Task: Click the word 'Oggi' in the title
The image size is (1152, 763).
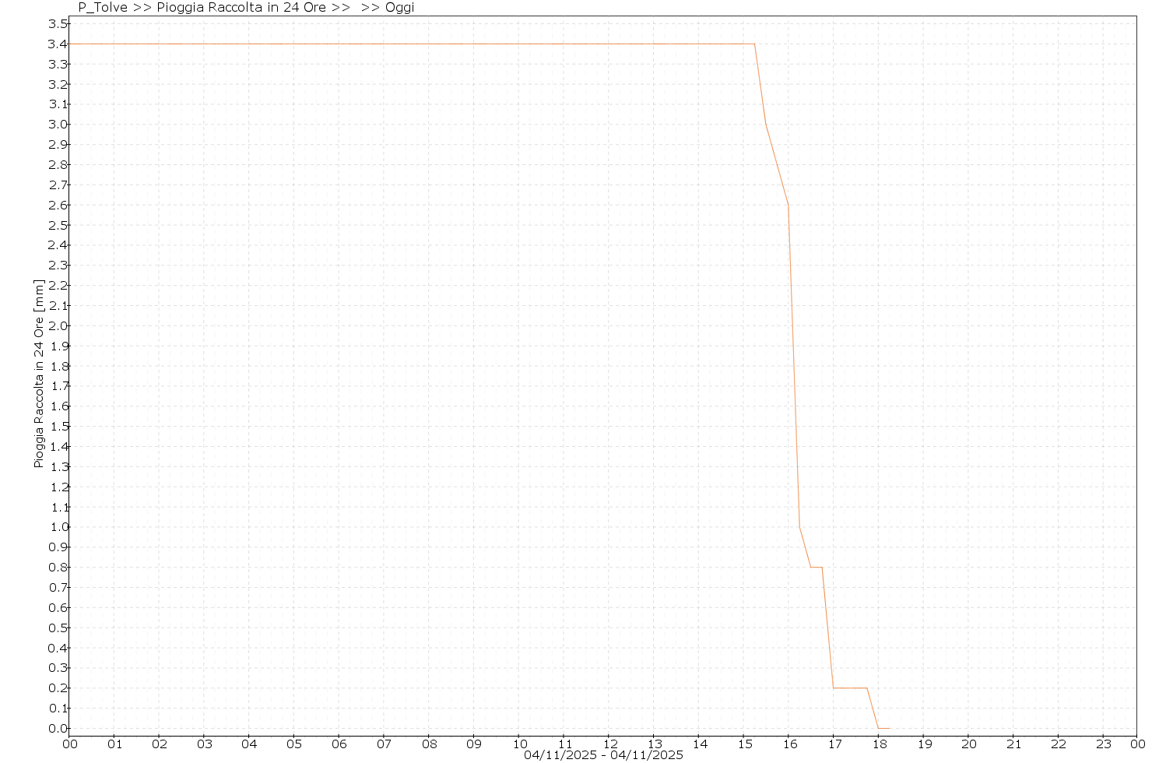Action: click(x=399, y=8)
